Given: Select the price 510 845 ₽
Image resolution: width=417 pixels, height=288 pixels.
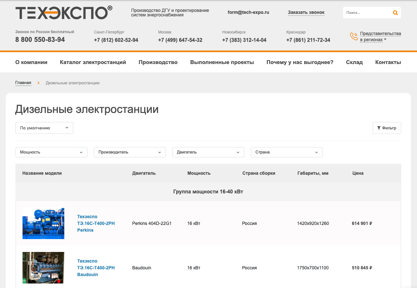Looking at the screenshot, I should point(362,268).
